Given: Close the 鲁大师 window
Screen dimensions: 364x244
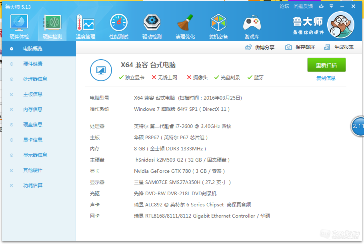Looking at the screenshot, I should (x=353, y=6).
